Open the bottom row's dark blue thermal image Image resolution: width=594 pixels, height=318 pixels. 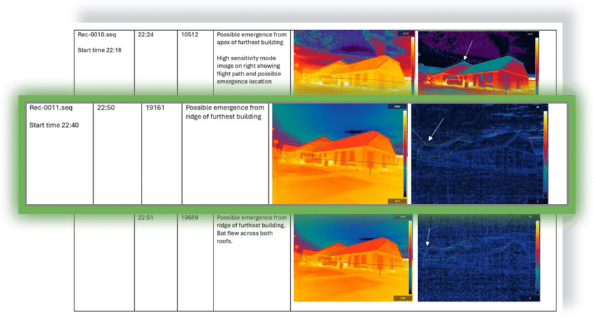[479, 258]
